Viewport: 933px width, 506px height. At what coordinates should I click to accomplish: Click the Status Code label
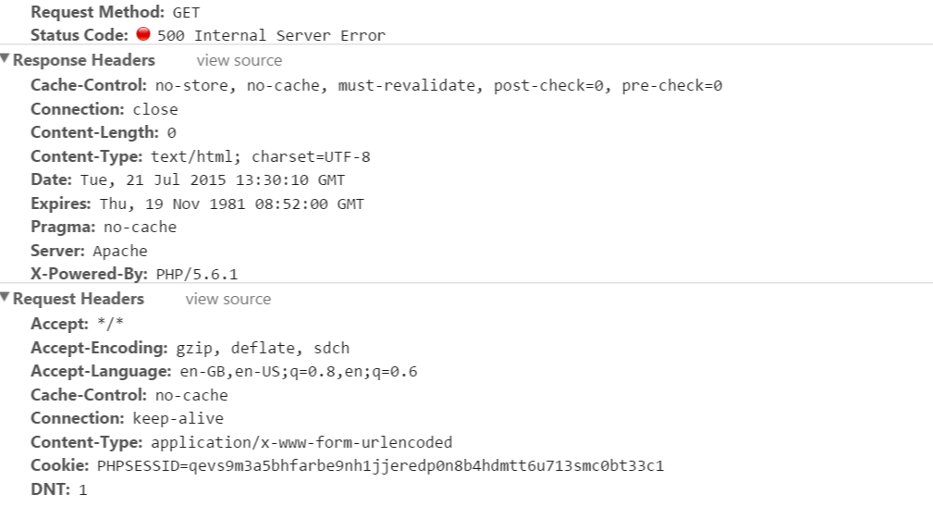coord(79,35)
